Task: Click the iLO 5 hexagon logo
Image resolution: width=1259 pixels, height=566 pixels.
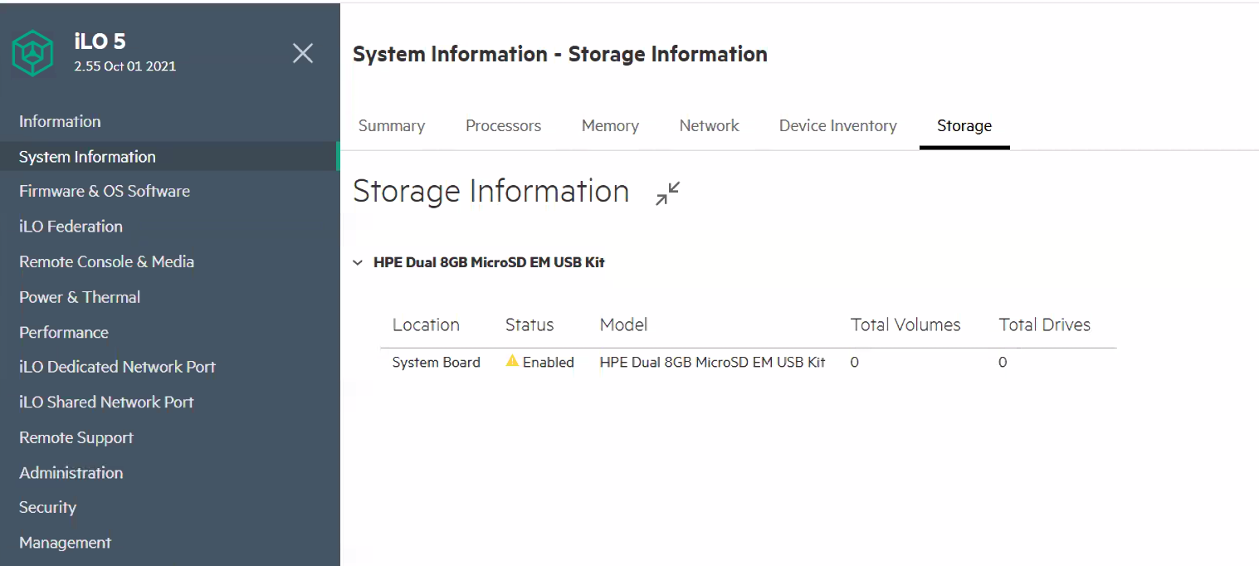Action: pos(33,53)
